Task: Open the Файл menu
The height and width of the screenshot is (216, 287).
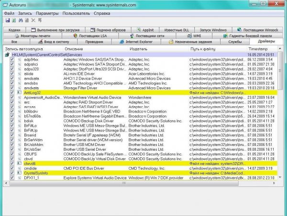Action: (9, 13)
